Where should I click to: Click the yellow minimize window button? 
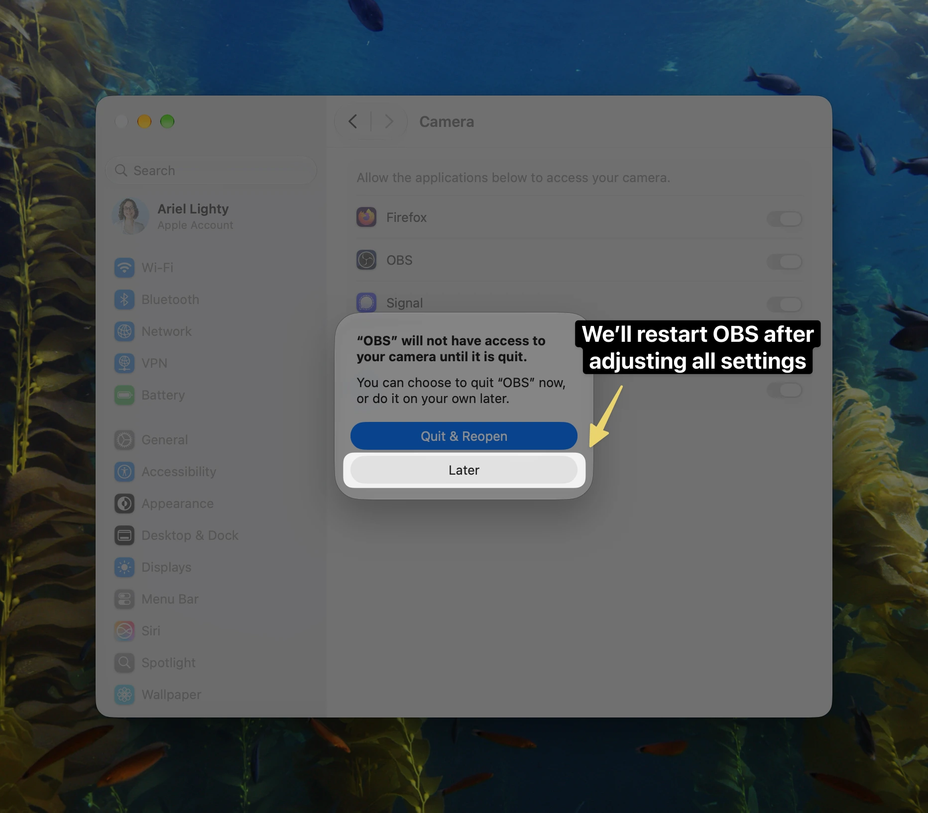click(144, 121)
